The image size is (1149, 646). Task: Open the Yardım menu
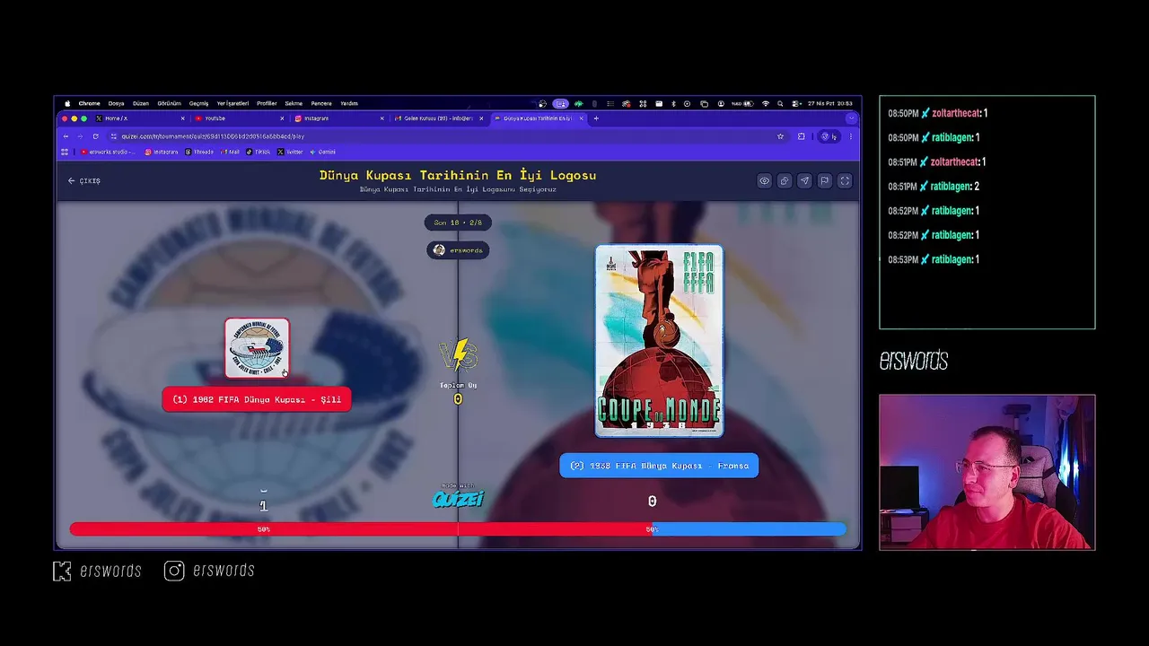[348, 103]
